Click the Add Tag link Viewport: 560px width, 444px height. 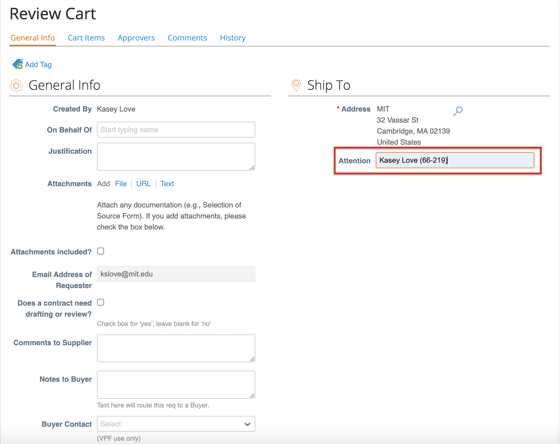(x=38, y=65)
